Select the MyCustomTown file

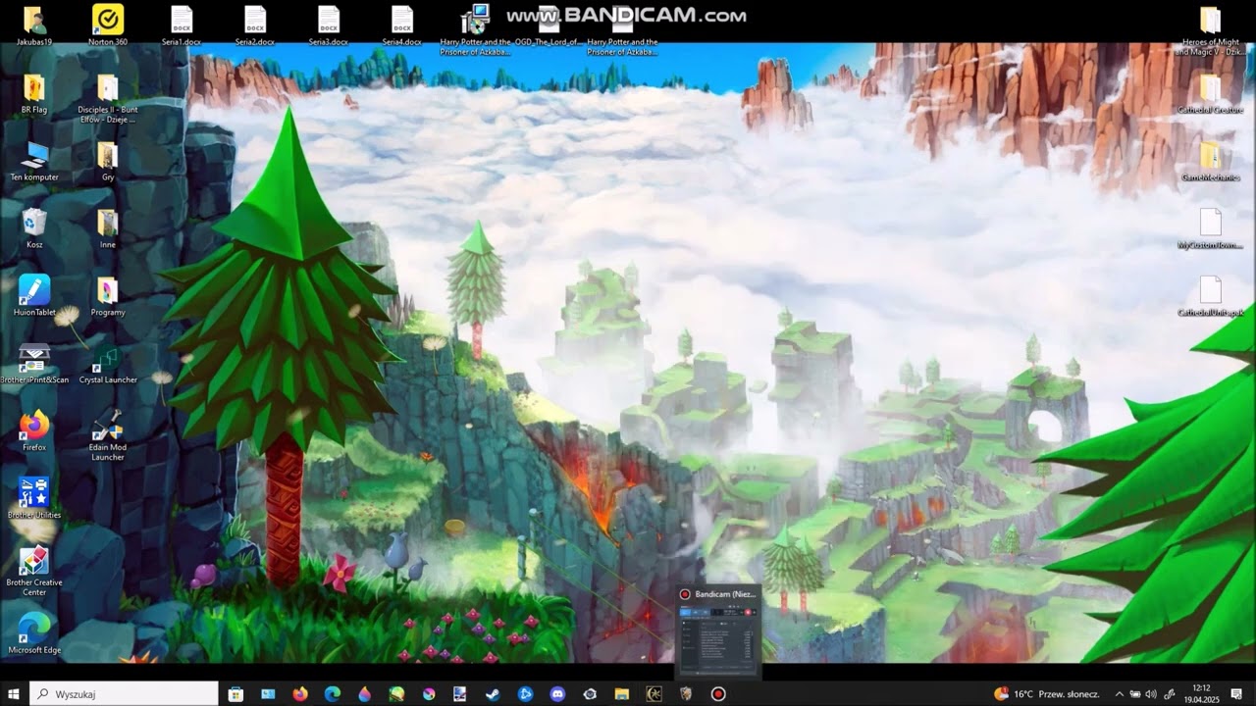tap(1210, 229)
